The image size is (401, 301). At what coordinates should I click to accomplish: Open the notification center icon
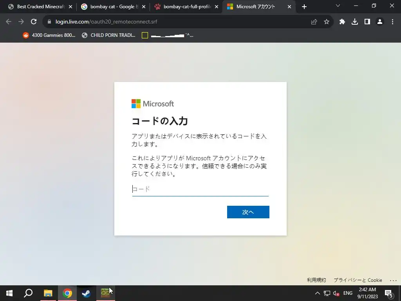point(389,293)
